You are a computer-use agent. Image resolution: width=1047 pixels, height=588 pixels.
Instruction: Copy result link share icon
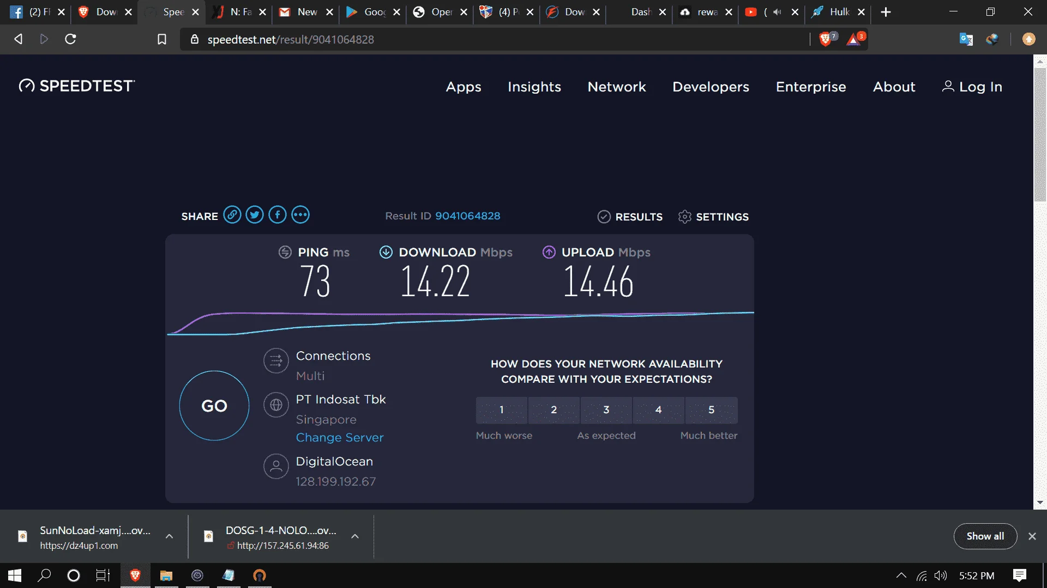coord(232,215)
